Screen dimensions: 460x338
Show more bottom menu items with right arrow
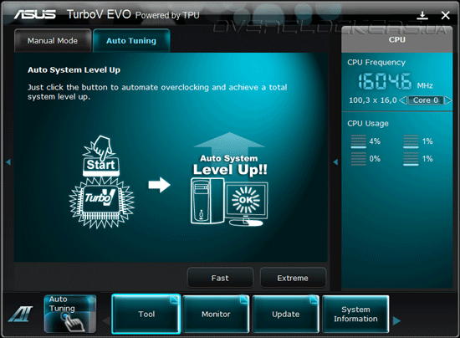396,320
